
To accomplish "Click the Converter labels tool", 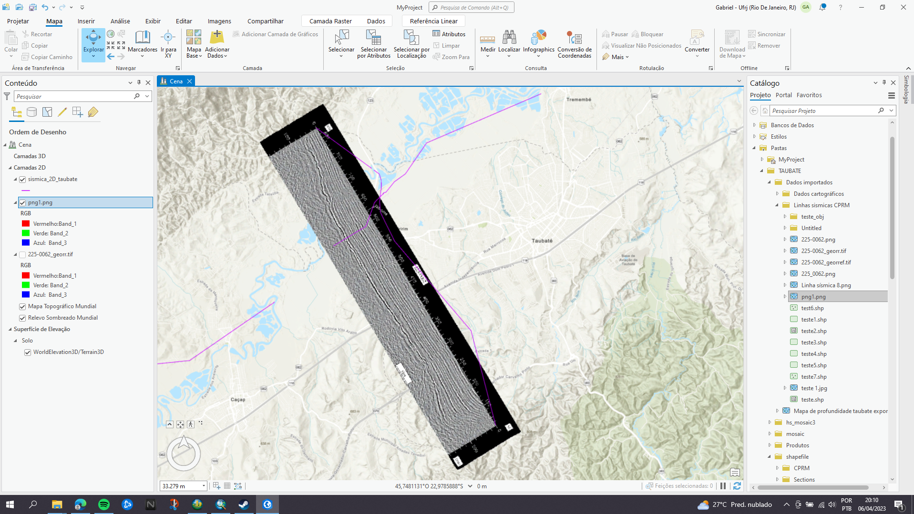I will [697, 44].
